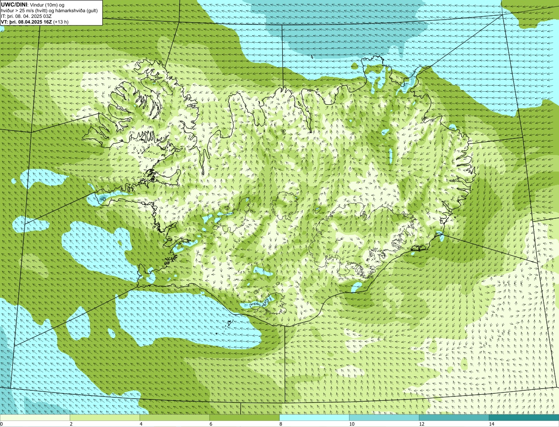Image resolution: width=559 pixels, height=427 pixels.
Task: Click the 'VT: þri. 08.04.2025 16Z (+13 h)' line
Action: click(35, 21)
